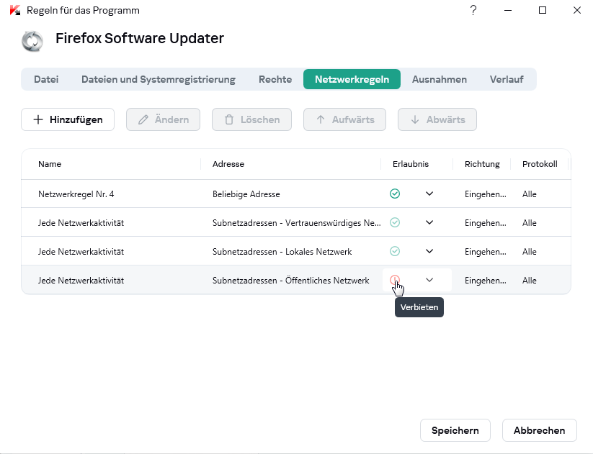Click Abbrechen to cancel
Image resolution: width=593 pixels, height=454 pixels.
539,430
